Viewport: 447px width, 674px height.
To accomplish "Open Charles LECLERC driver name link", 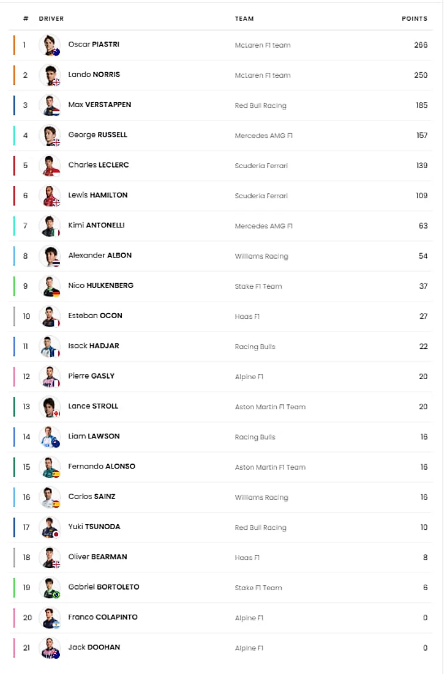I will pos(99,165).
